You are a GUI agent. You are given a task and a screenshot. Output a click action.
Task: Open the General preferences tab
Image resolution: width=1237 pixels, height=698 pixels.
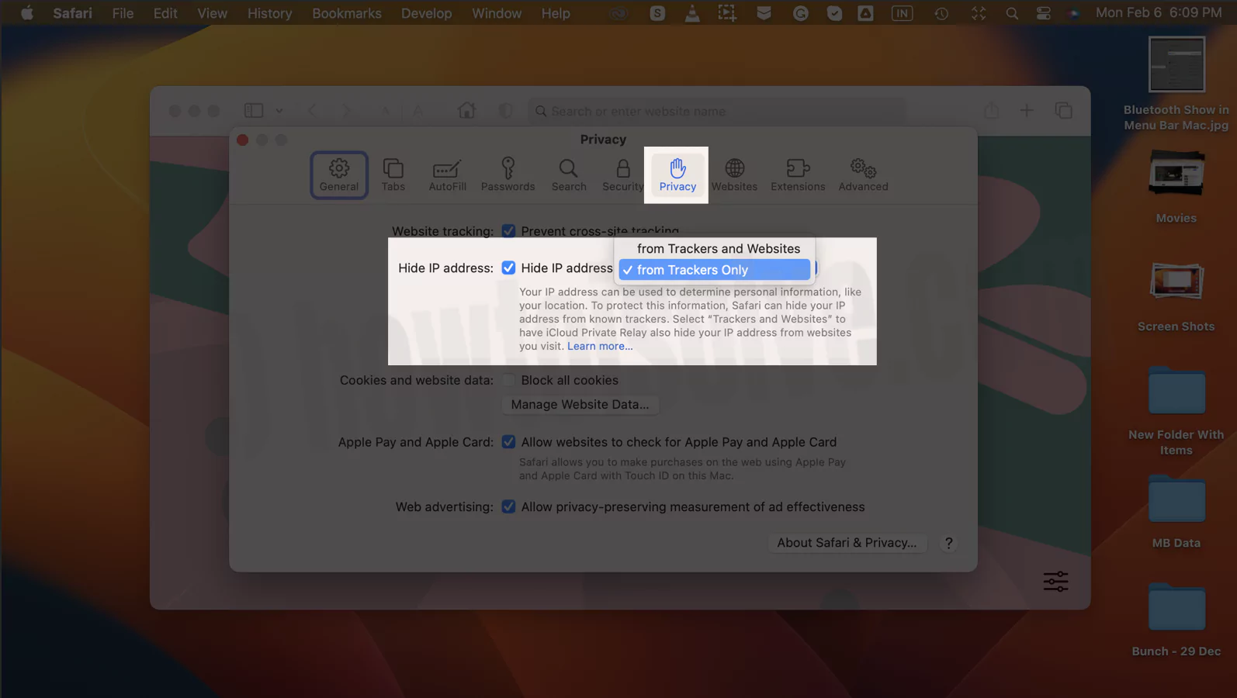click(x=339, y=174)
